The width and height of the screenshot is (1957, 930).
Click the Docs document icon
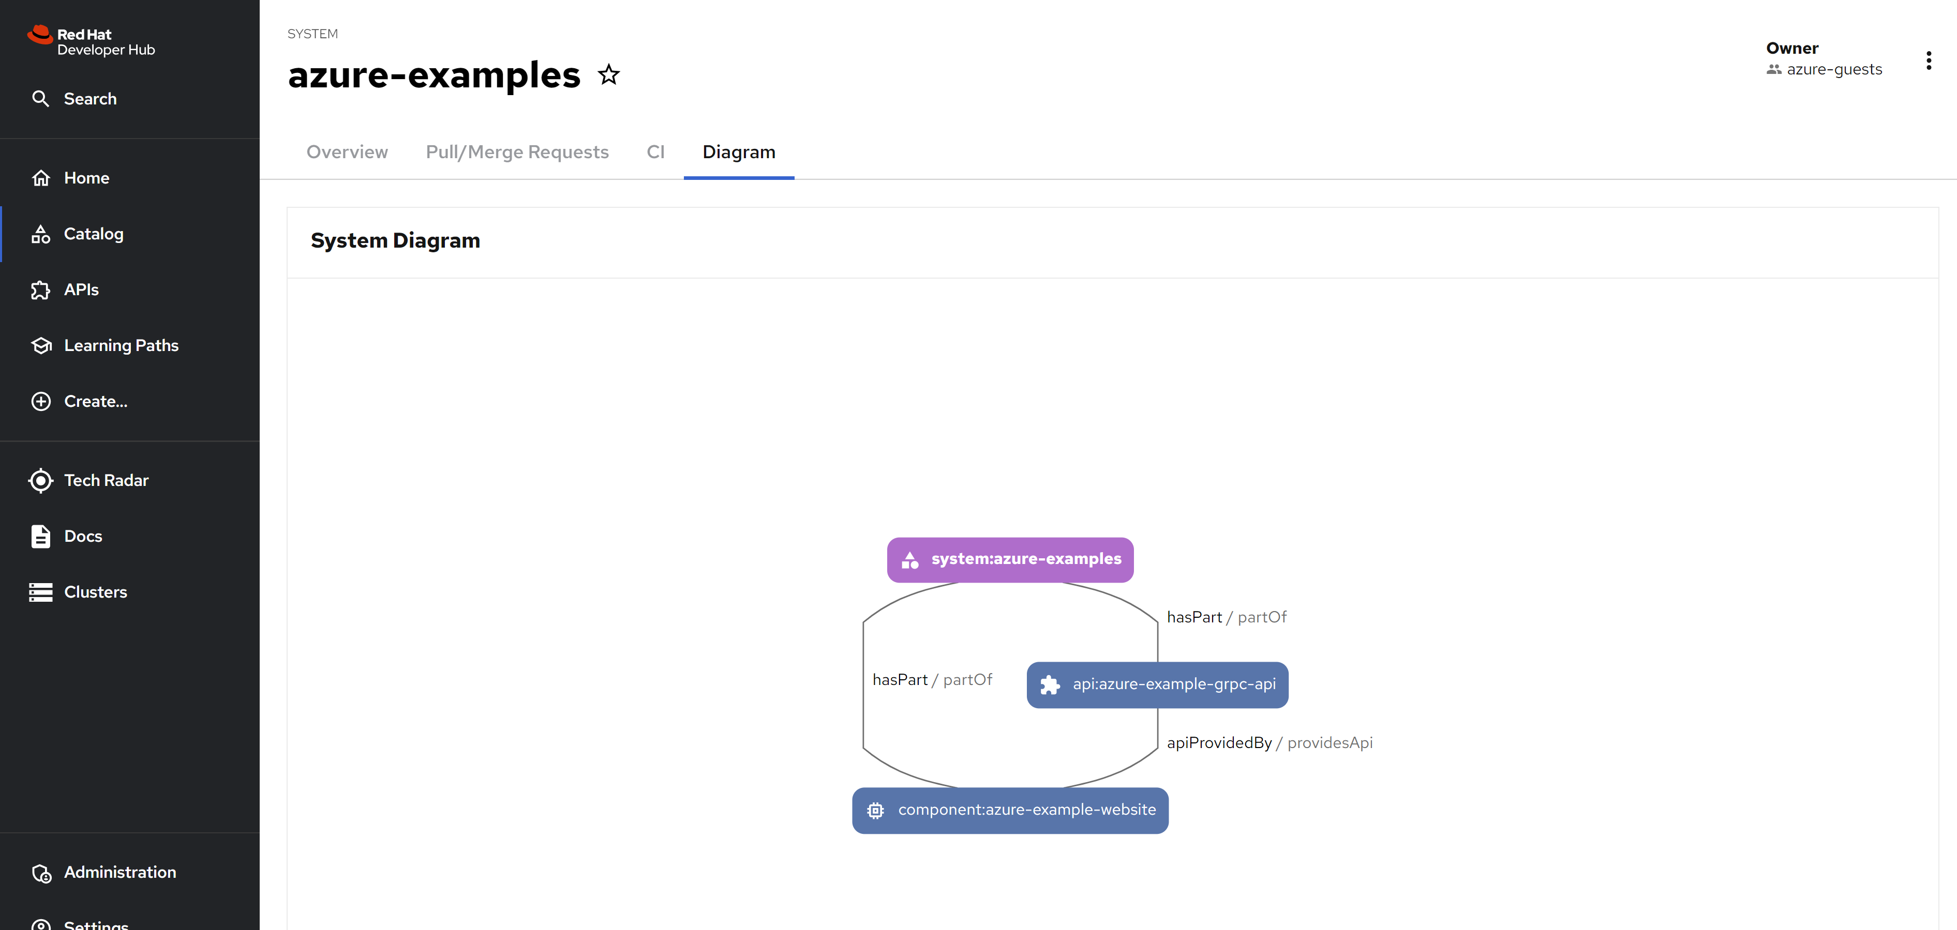point(41,536)
